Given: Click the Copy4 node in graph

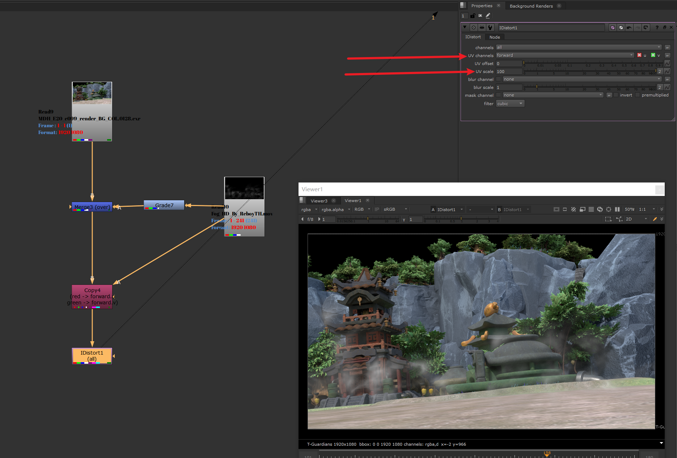Looking at the screenshot, I should 92,296.
